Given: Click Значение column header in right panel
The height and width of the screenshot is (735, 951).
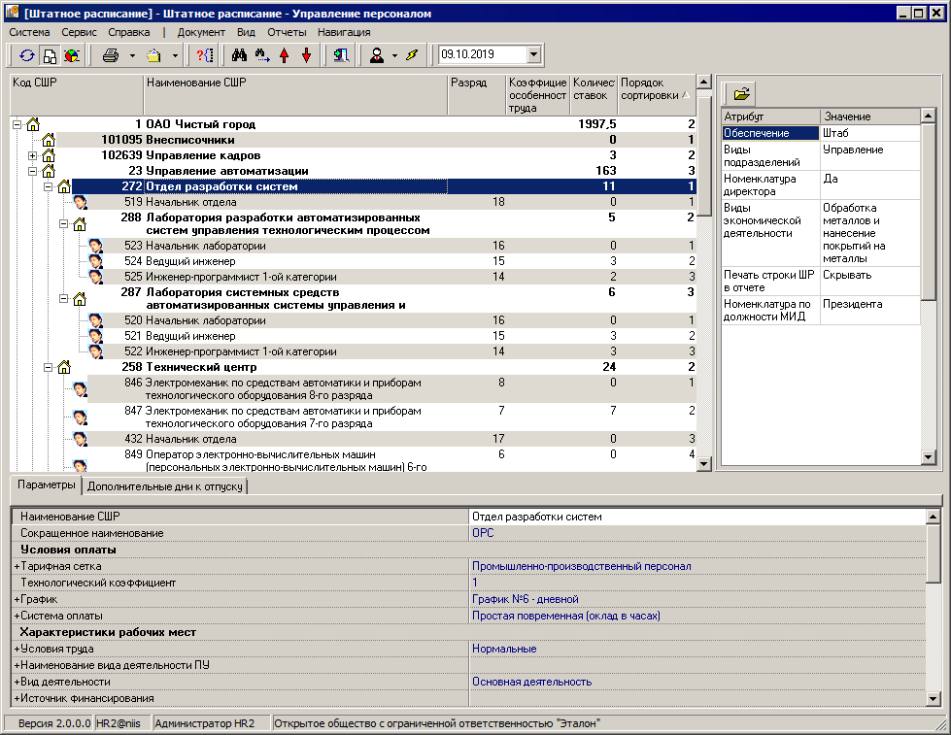Looking at the screenshot, I should tap(870, 117).
